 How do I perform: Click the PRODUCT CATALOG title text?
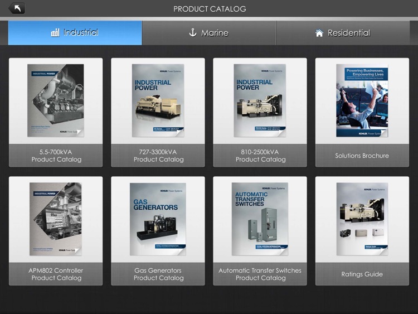click(x=210, y=9)
